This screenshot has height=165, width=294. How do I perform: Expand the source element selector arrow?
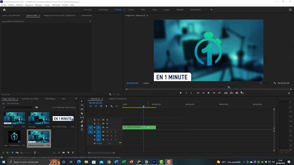tap(90, 22)
